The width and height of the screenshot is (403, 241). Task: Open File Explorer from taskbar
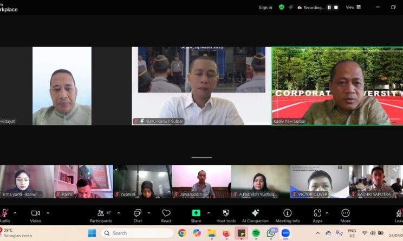pos(212,233)
